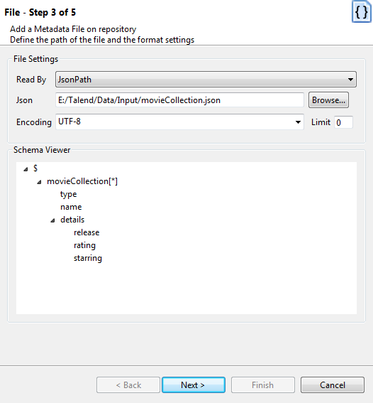Select movieCollection[*] in Schema Viewer
The width and height of the screenshot is (373, 403).
[x=82, y=181]
